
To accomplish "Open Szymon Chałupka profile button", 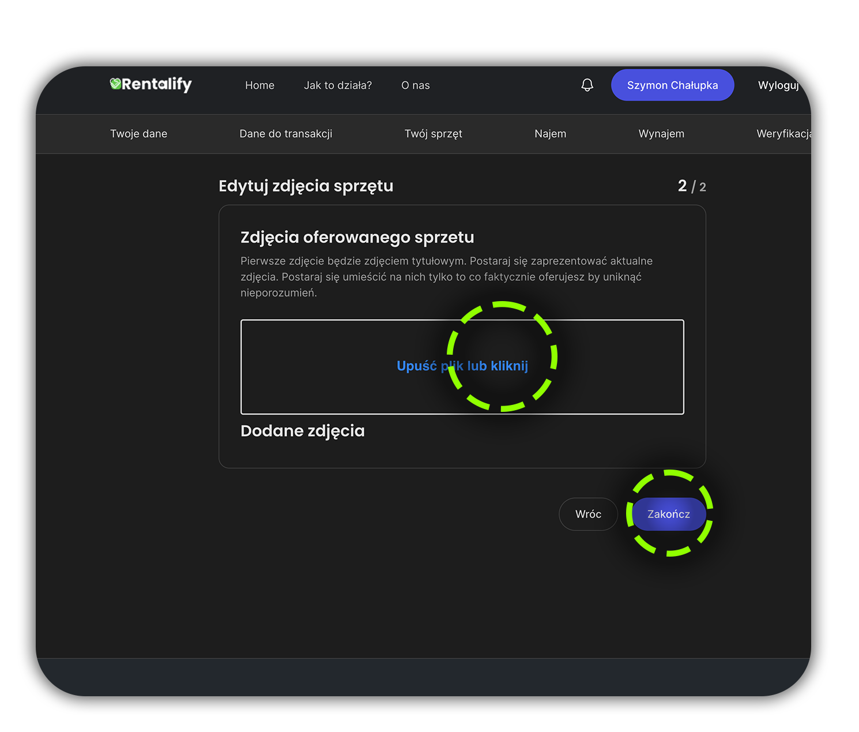I will tap(672, 85).
